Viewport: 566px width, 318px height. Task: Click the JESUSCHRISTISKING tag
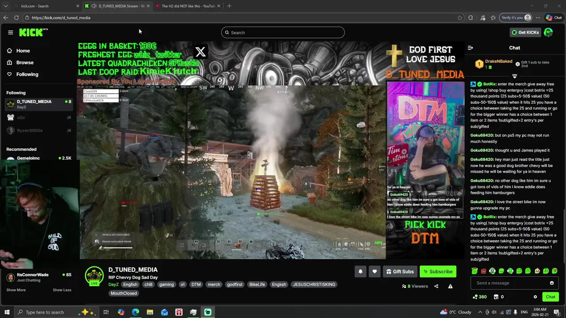(x=314, y=284)
